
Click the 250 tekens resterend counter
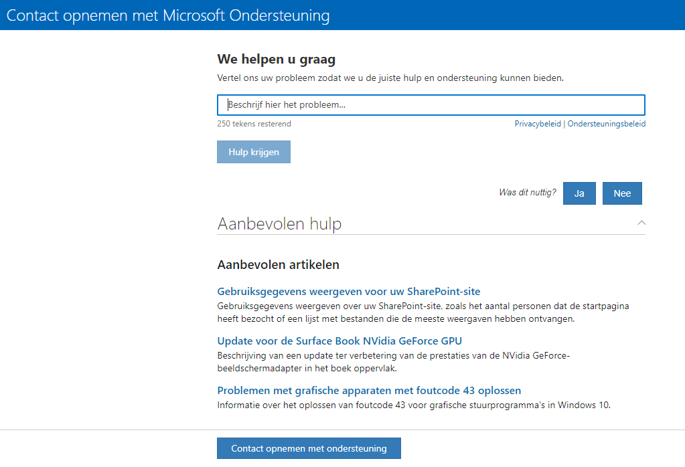[x=254, y=124]
